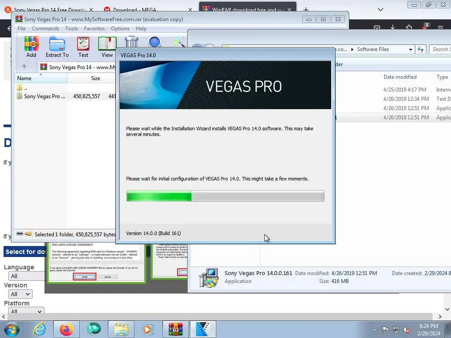451x338 pixels.
Task: Go up one folder level in WinRAR
Action: click(24, 67)
